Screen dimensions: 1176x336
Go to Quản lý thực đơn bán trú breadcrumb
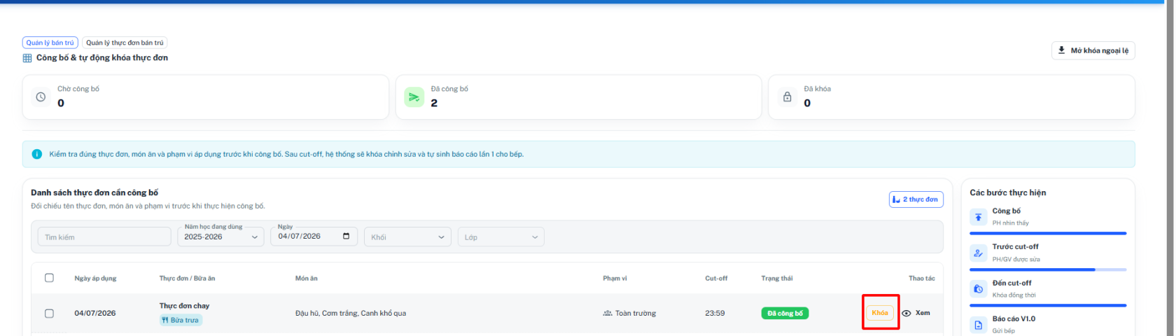125,43
